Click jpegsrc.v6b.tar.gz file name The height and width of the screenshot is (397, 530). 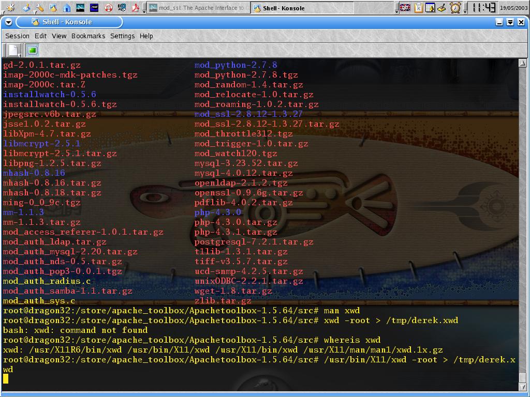[49, 114]
